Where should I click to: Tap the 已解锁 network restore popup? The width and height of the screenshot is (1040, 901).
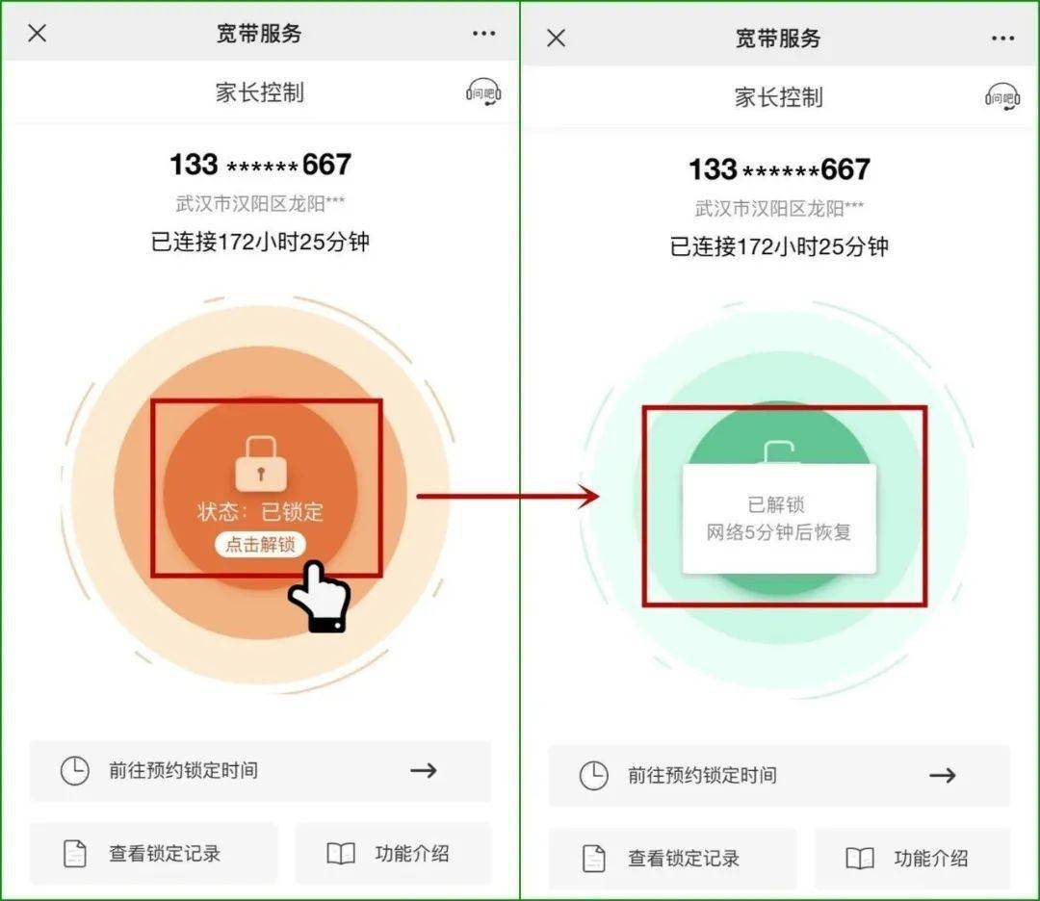779,519
